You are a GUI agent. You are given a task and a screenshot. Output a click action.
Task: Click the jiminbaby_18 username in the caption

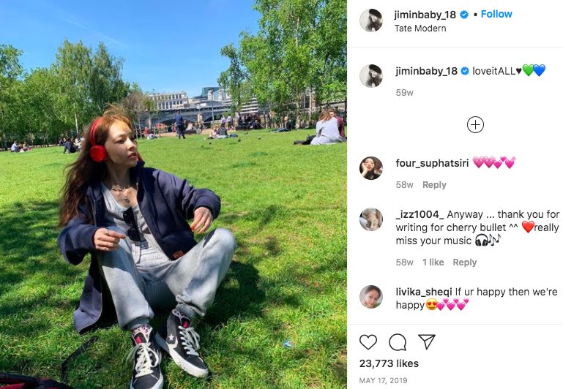pyautogui.click(x=427, y=71)
